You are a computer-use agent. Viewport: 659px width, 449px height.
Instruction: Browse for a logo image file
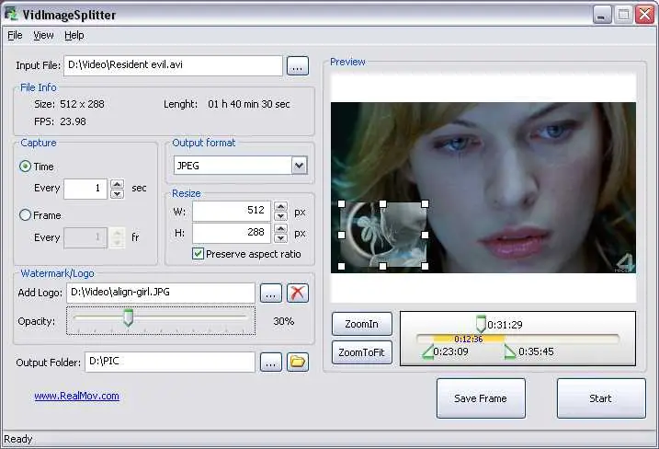tap(271, 293)
